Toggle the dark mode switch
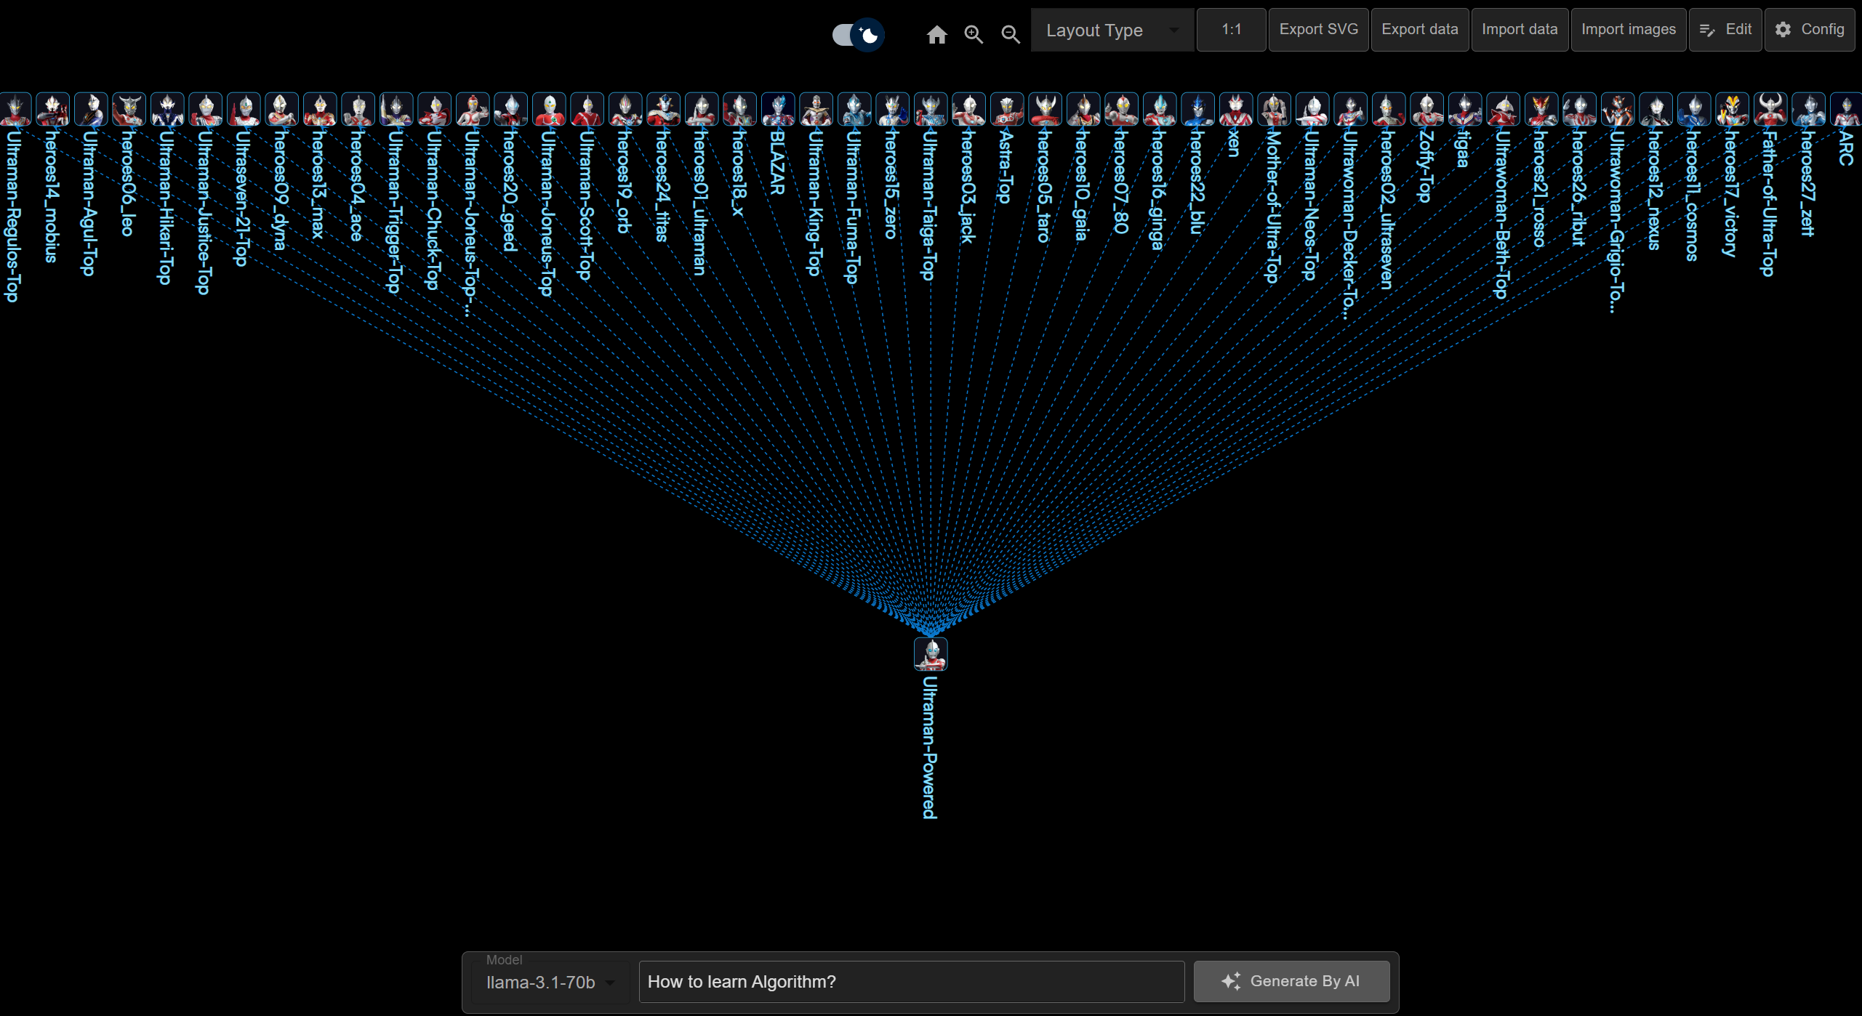The height and width of the screenshot is (1016, 1862). (858, 34)
